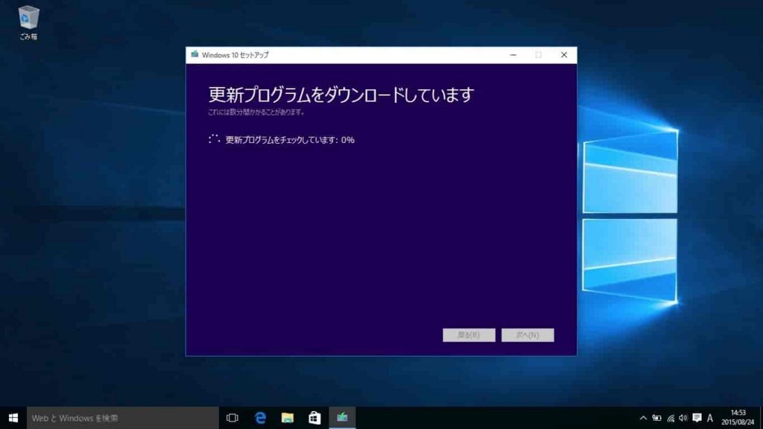Click the battery power tray icon
Viewport: 763px width, 429px height.
657,418
